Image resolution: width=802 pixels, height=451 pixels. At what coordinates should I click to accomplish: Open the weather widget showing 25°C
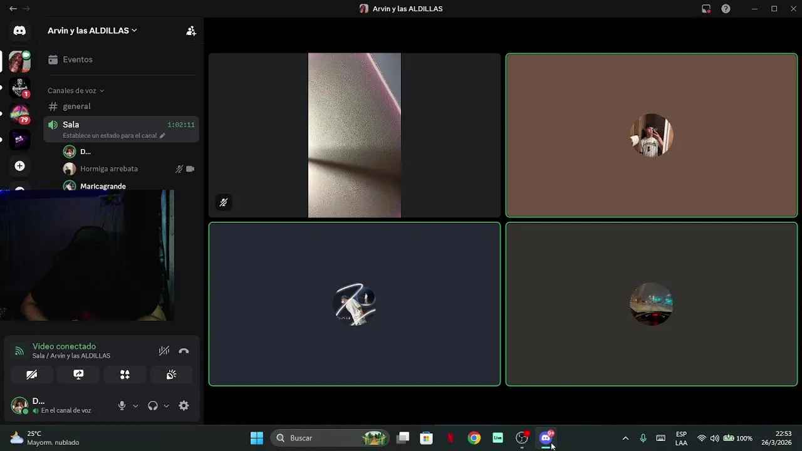click(45, 438)
